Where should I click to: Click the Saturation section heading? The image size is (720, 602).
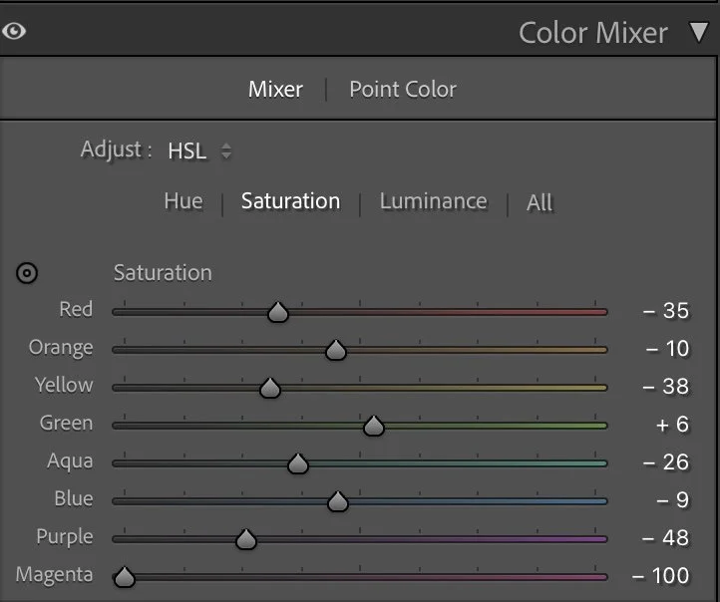coord(163,273)
